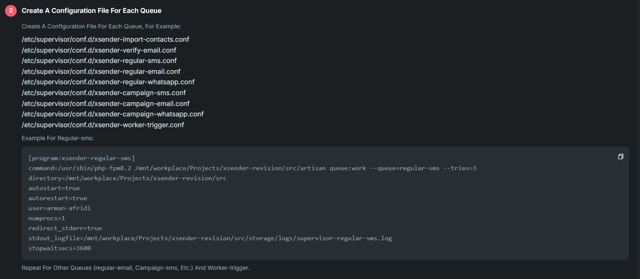Click the [program:xsender-regular-sms] code line
This screenshot has height=279, width=640.
[81, 158]
